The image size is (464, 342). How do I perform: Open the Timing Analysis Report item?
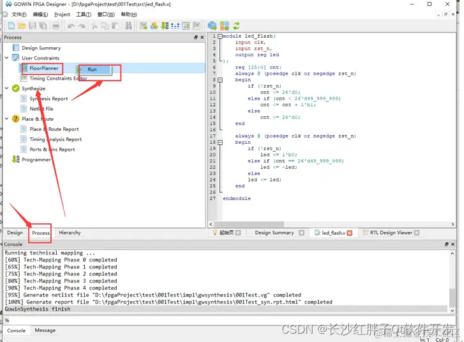(x=56, y=139)
